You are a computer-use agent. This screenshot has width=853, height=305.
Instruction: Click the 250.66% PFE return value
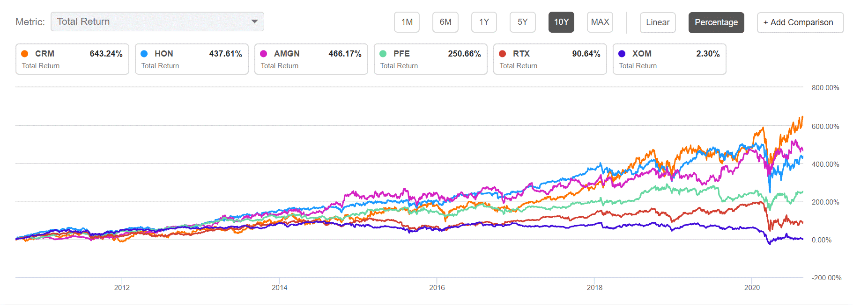tap(464, 54)
